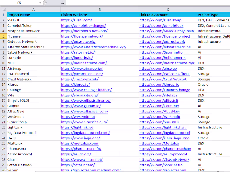Open the https://azuro.org/ link

76,154
